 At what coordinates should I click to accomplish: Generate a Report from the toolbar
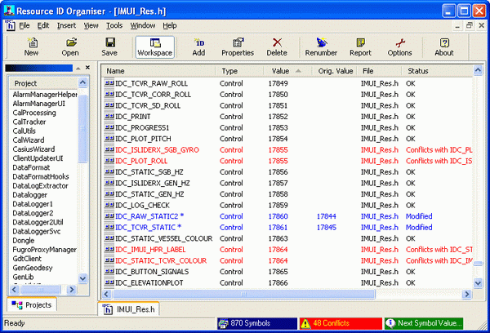[360, 47]
